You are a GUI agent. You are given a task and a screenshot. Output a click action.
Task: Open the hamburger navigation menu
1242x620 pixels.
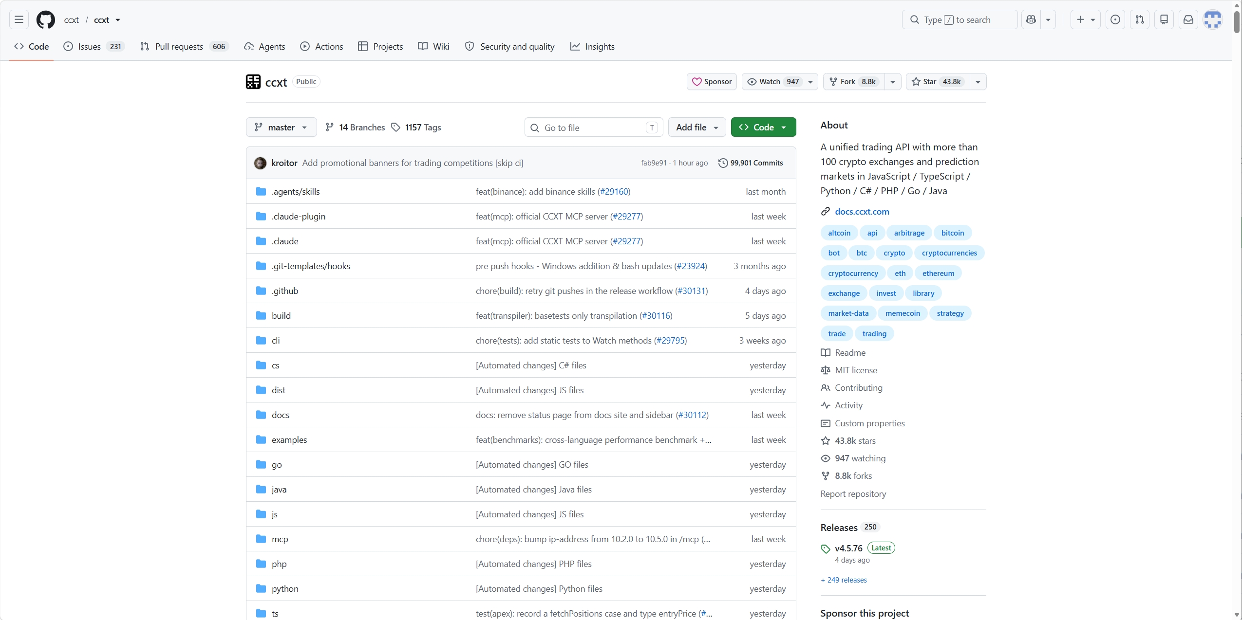pos(19,19)
